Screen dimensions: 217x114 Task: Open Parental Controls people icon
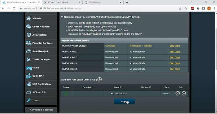click(29, 43)
